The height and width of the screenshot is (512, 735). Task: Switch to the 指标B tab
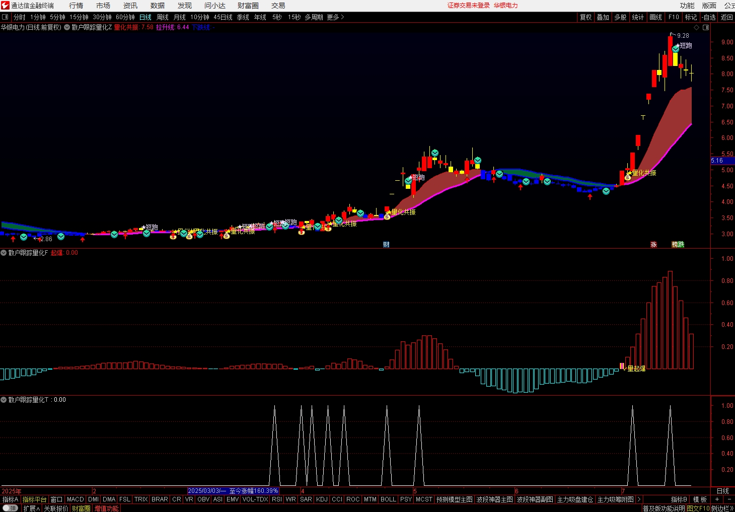point(679,499)
